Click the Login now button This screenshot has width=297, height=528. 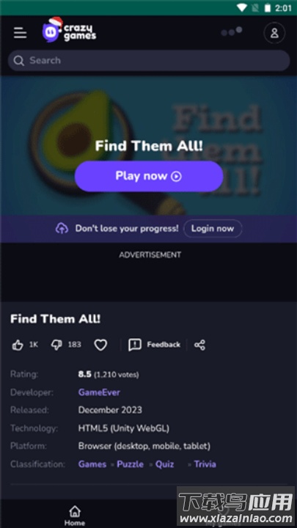click(213, 229)
